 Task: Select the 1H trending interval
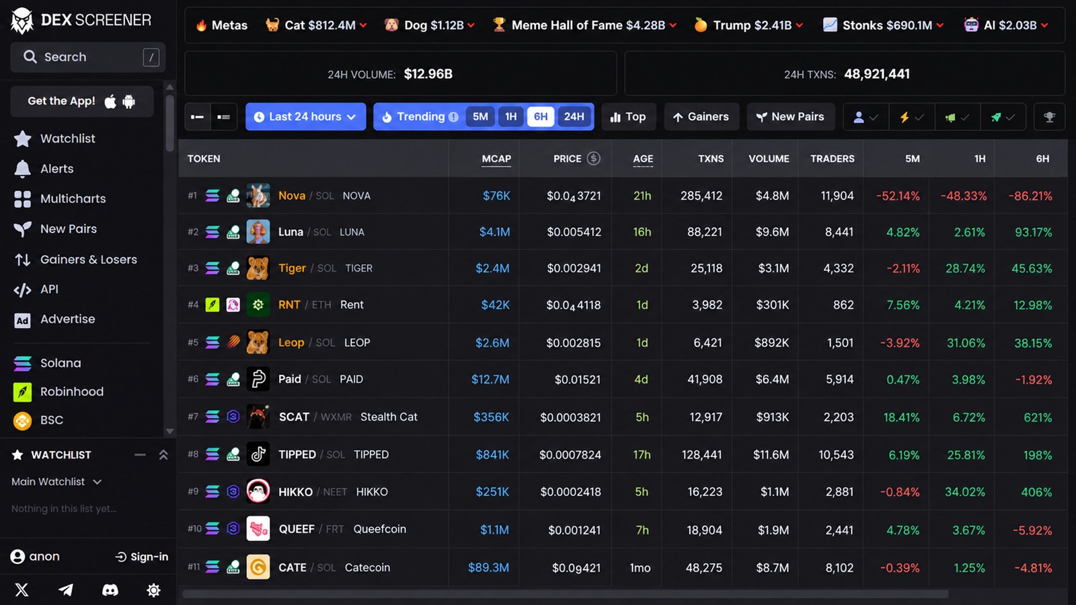click(511, 117)
